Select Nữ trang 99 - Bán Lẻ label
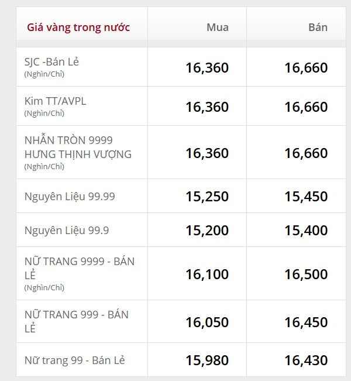The height and width of the screenshot is (381, 351). [74, 360]
